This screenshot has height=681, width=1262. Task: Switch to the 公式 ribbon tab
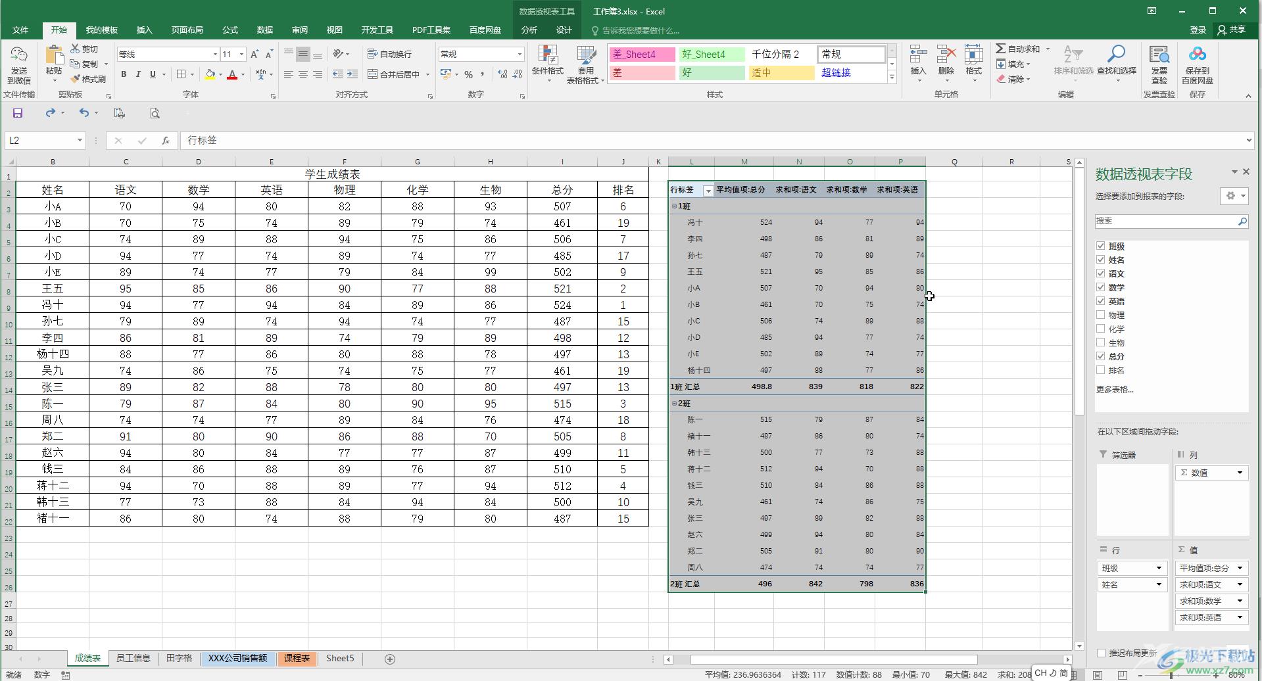(x=230, y=30)
